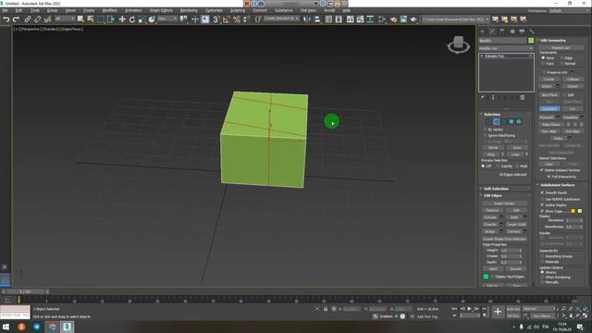This screenshot has height=333, width=592.
Task: Open the Modify panel tab icon
Action: point(492,31)
